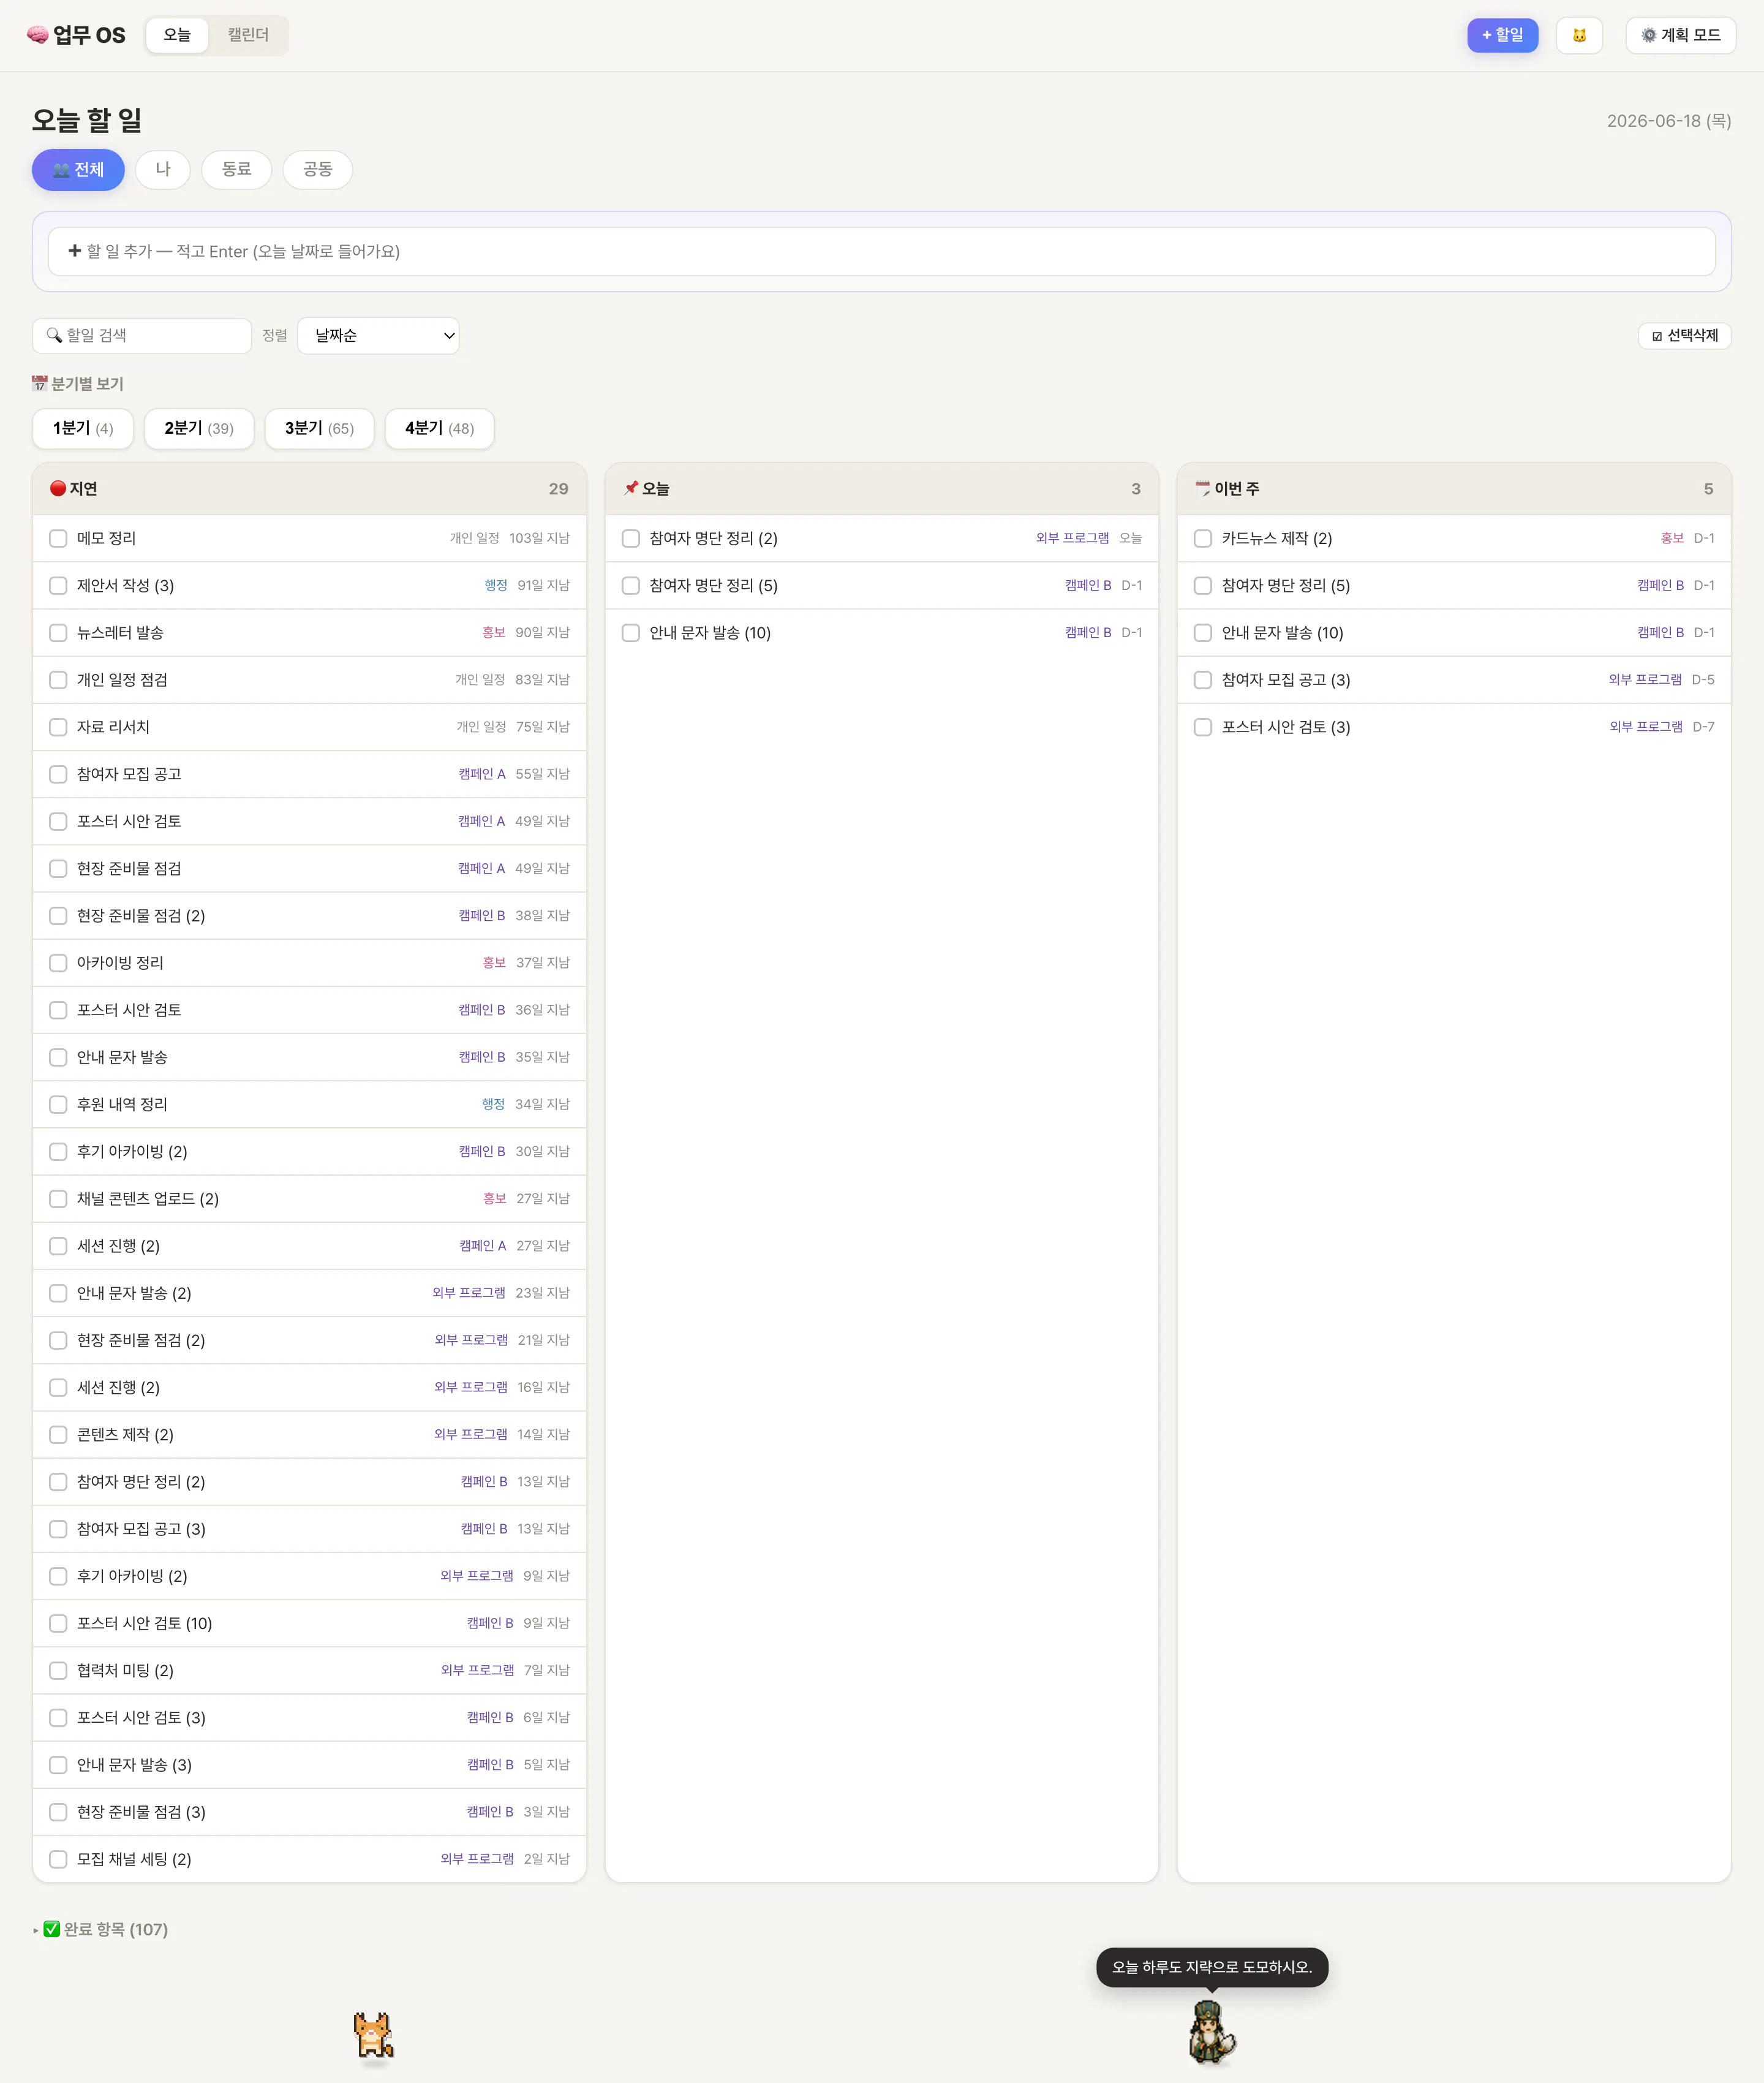Click the 현장 준비물 점검 (3) task title
This screenshot has width=1764, height=2083.
tap(141, 1812)
